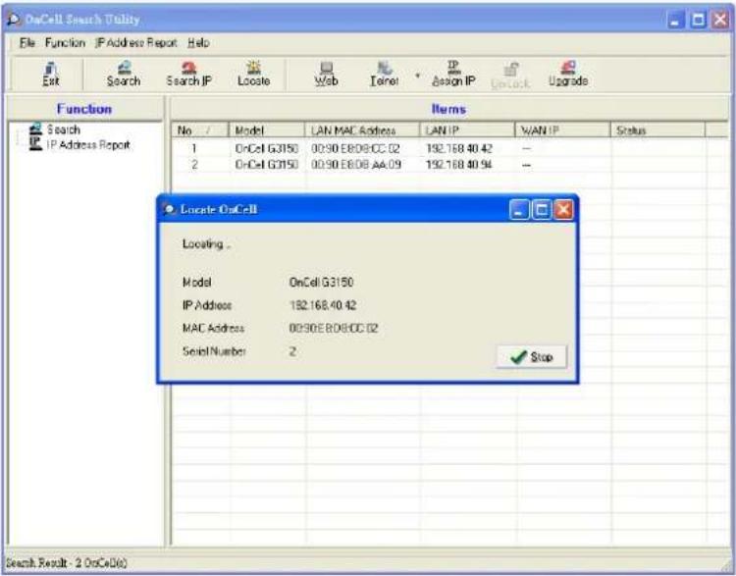736x576 pixels.
Task: Click the Locate toolbar icon
Action: (x=253, y=75)
